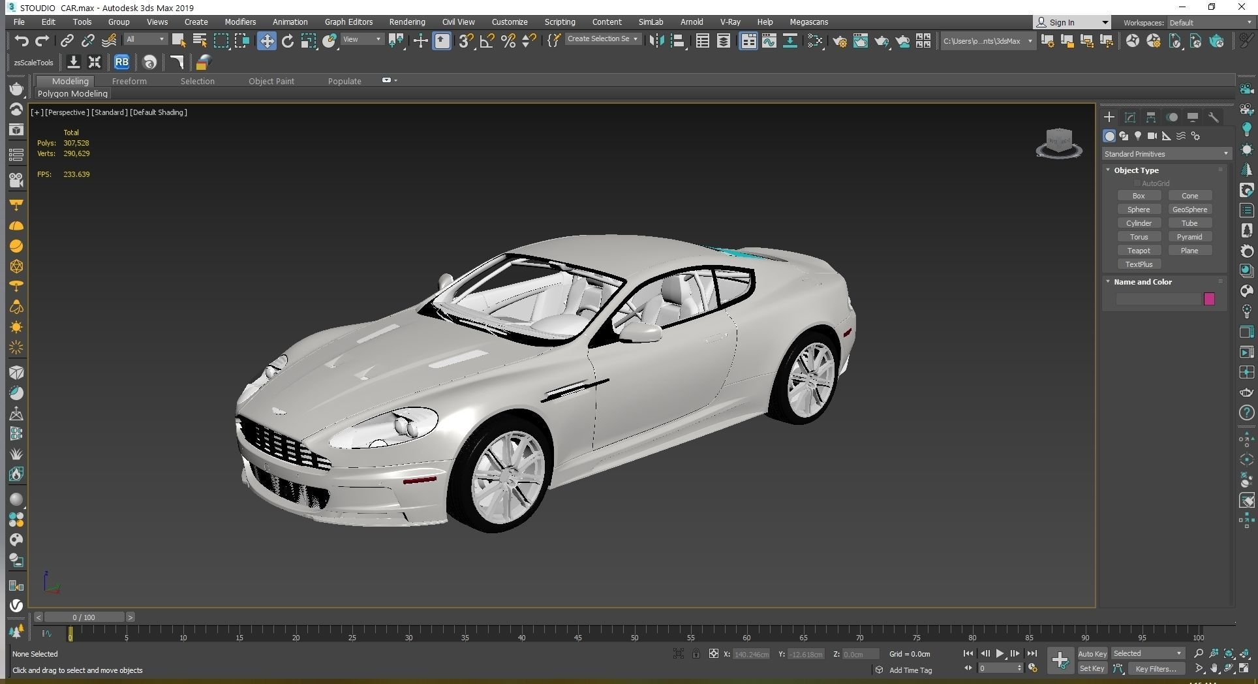Open the All selection filter dropdown
Screen dimensions: 1258x684
click(145, 39)
